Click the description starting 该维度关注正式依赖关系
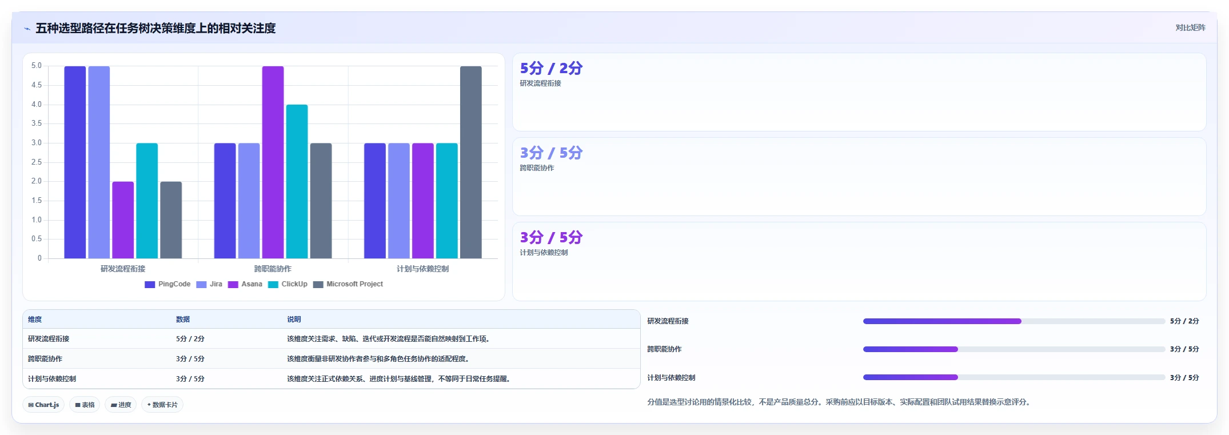This screenshot has width=1229, height=435. click(400, 379)
